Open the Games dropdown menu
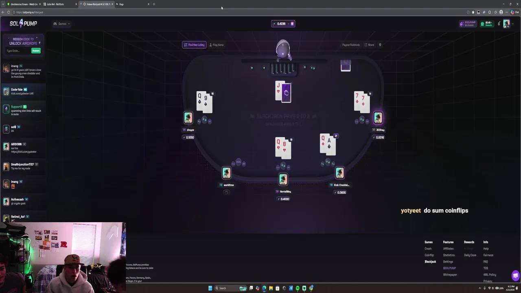The image size is (521, 293). (62, 24)
